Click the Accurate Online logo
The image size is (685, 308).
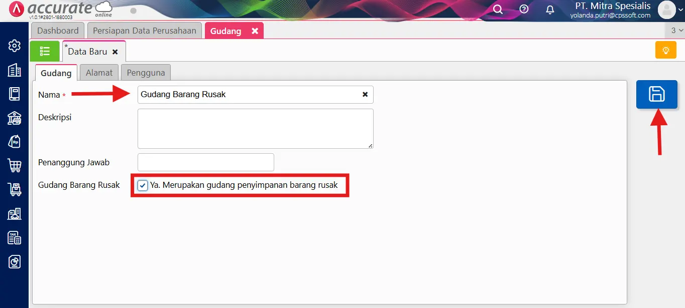pyautogui.click(x=60, y=10)
